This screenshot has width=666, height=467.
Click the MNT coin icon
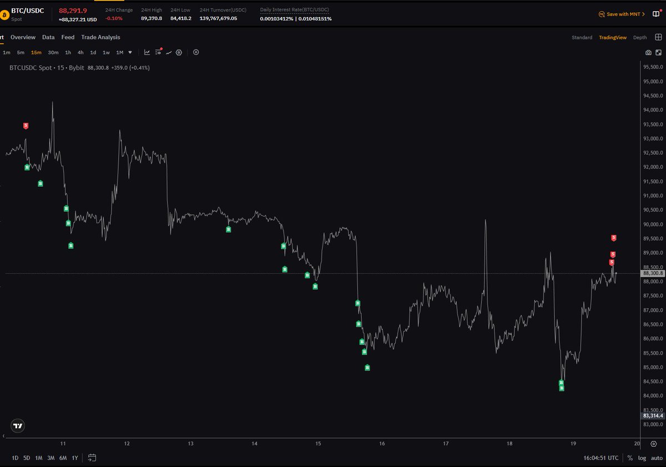click(x=602, y=14)
